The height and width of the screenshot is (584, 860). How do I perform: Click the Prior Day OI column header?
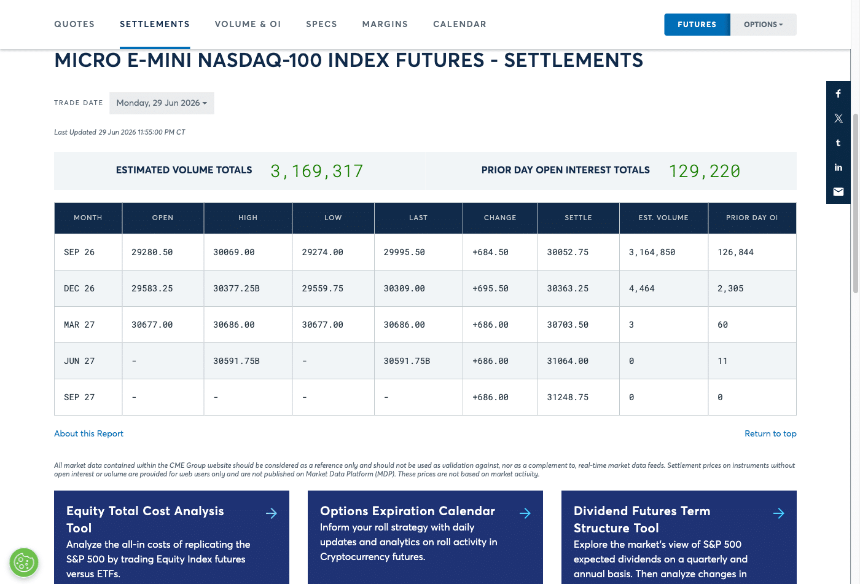752,218
